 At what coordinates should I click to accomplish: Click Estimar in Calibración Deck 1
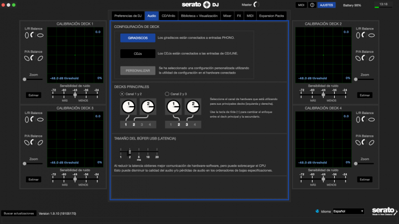click(34, 95)
